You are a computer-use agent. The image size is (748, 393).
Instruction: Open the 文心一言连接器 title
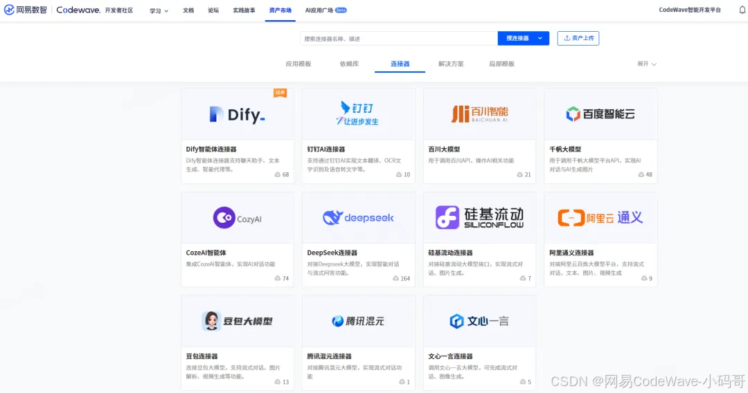tap(450, 356)
